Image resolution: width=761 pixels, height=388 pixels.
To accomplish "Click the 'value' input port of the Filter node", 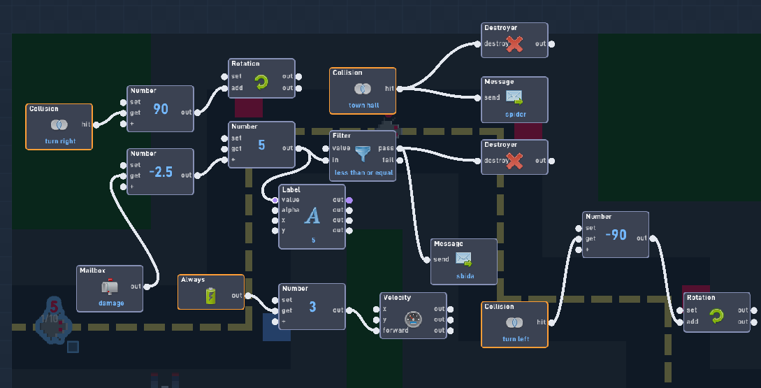I will coord(326,148).
